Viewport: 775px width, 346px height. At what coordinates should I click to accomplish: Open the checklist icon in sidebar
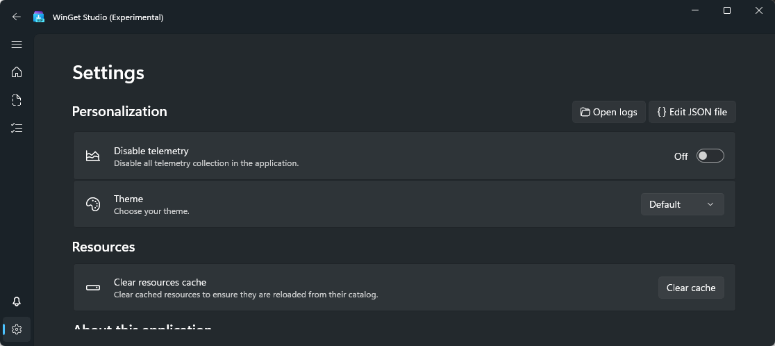[17, 128]
